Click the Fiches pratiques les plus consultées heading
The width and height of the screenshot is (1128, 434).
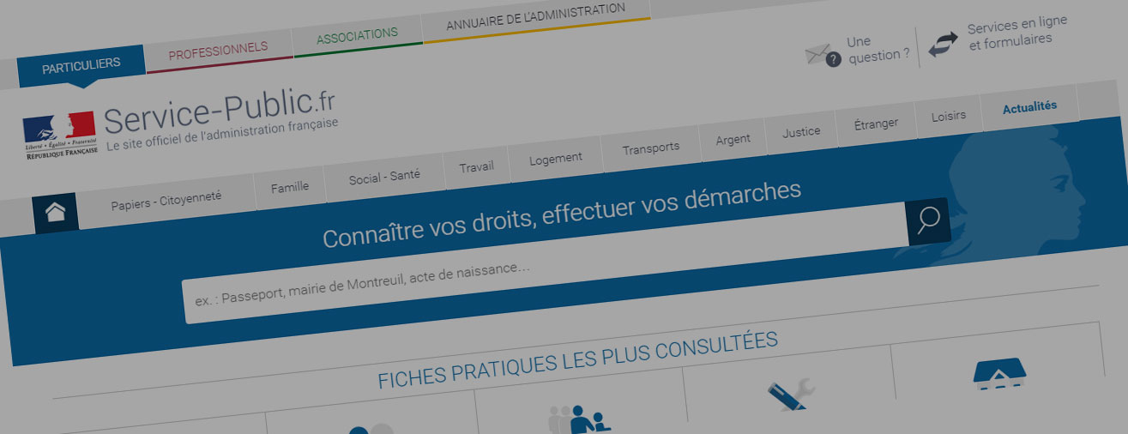pos(577,360)
